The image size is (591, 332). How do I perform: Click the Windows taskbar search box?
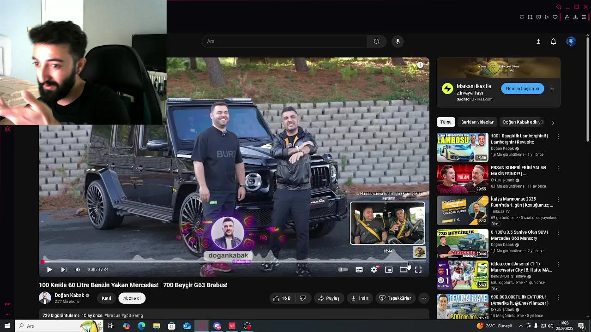click(59, 326)
